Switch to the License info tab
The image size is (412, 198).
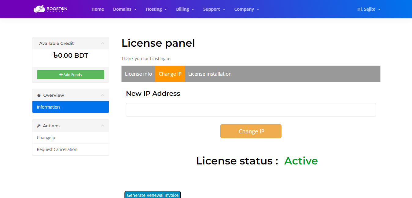click(x=138, y=74)
